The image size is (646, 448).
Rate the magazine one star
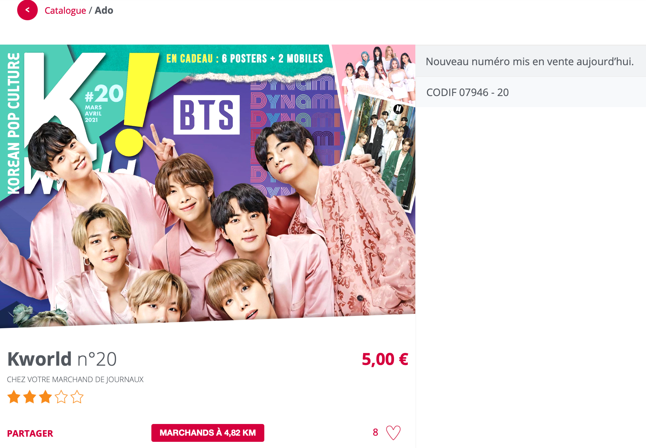pyautogui.click(x=14, y=397)
